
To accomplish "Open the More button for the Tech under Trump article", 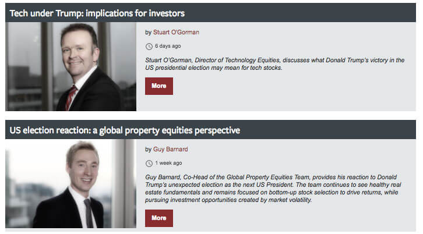I will (159, 86).
